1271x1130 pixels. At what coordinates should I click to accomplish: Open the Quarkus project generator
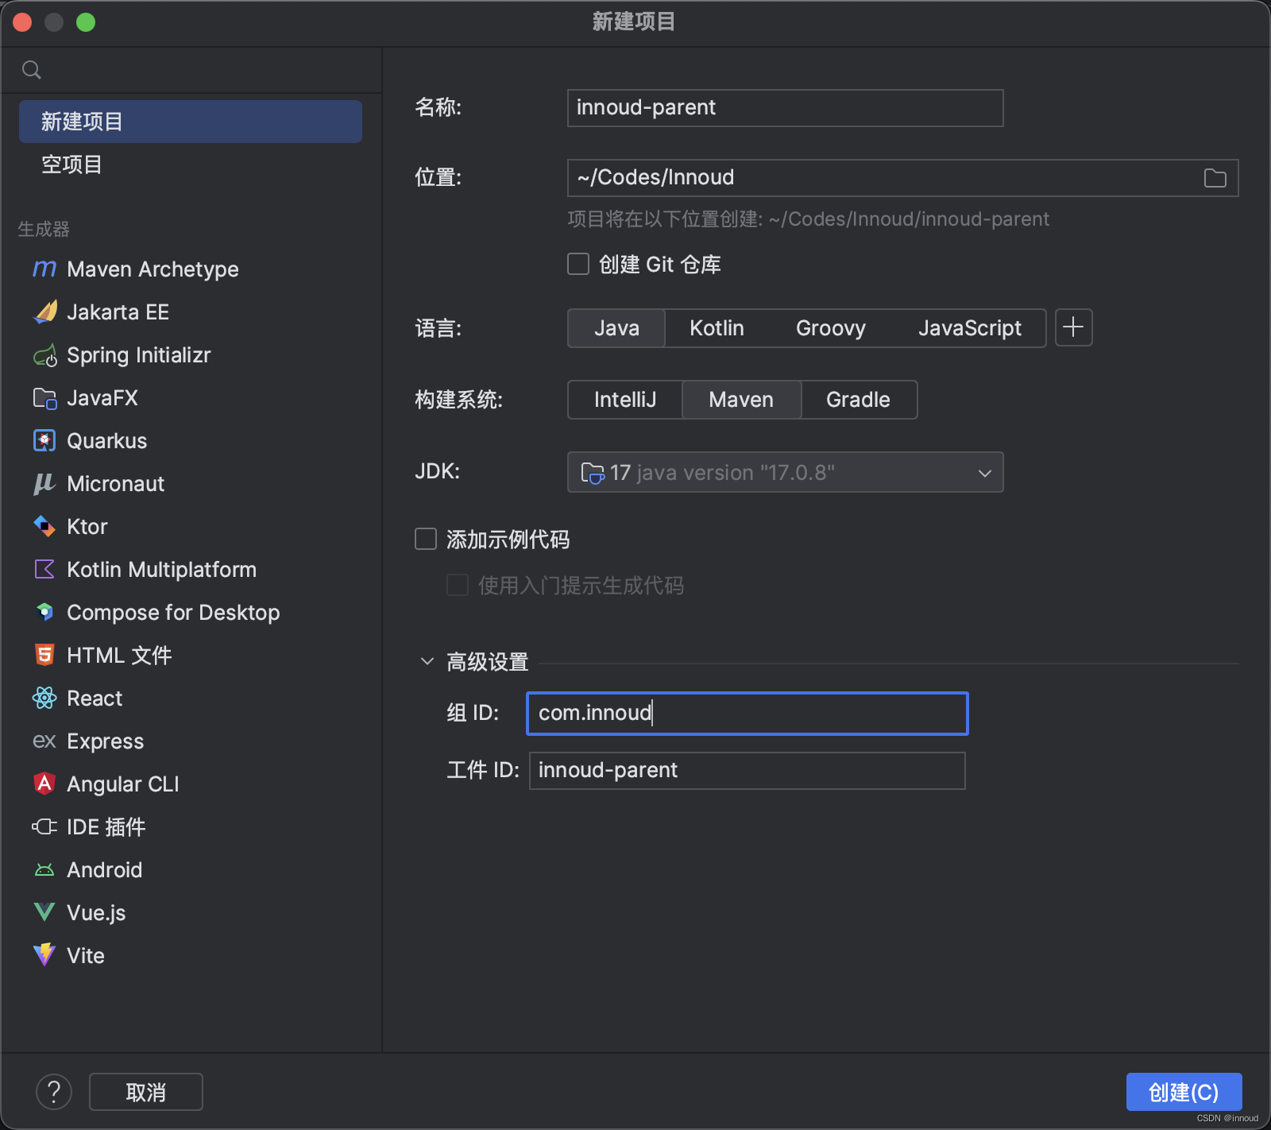coord(107,440)
